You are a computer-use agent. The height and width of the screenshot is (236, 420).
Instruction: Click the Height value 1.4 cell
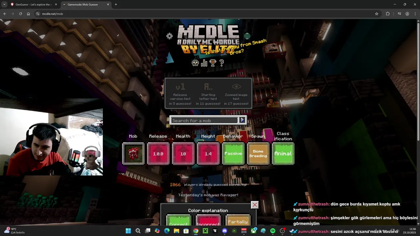point(208,153)
